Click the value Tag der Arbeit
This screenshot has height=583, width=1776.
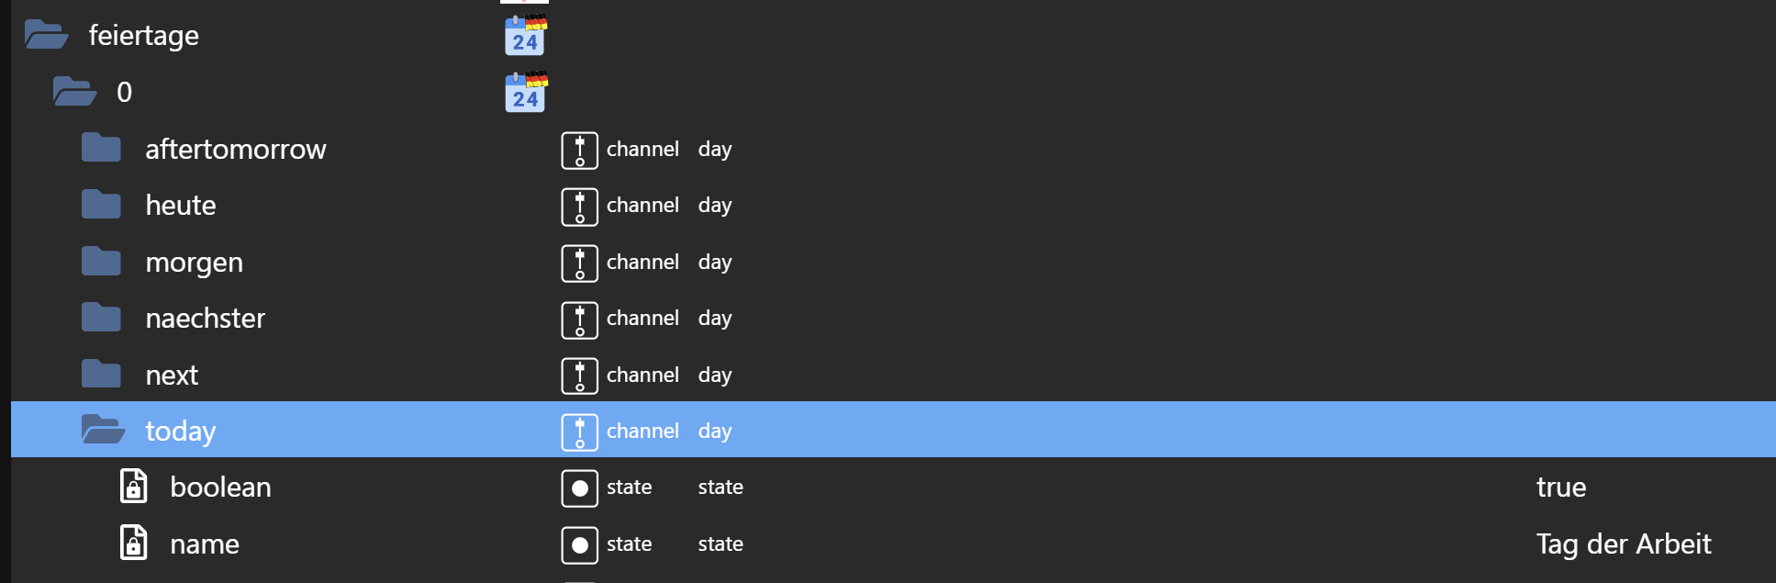pyautogui.click(x=1623, y=544)
